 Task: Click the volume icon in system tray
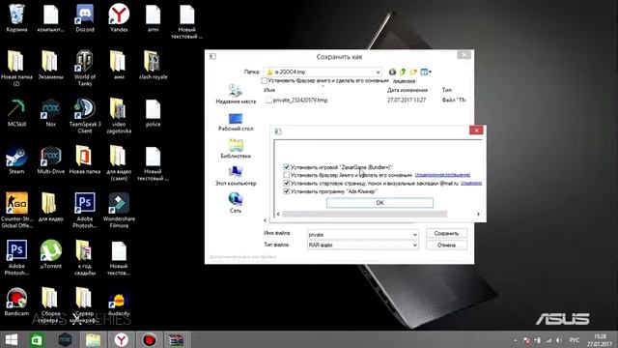559,340
